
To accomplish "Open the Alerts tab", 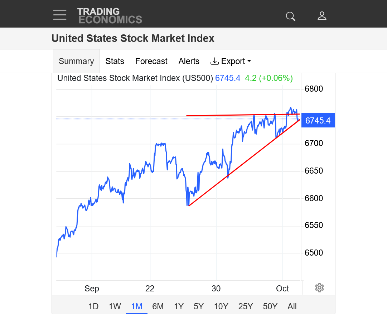I will coord(189,61).
